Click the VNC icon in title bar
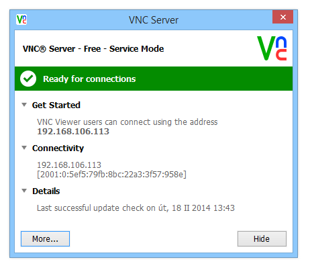This screenshot has height=270, width=310. [21, 19]
